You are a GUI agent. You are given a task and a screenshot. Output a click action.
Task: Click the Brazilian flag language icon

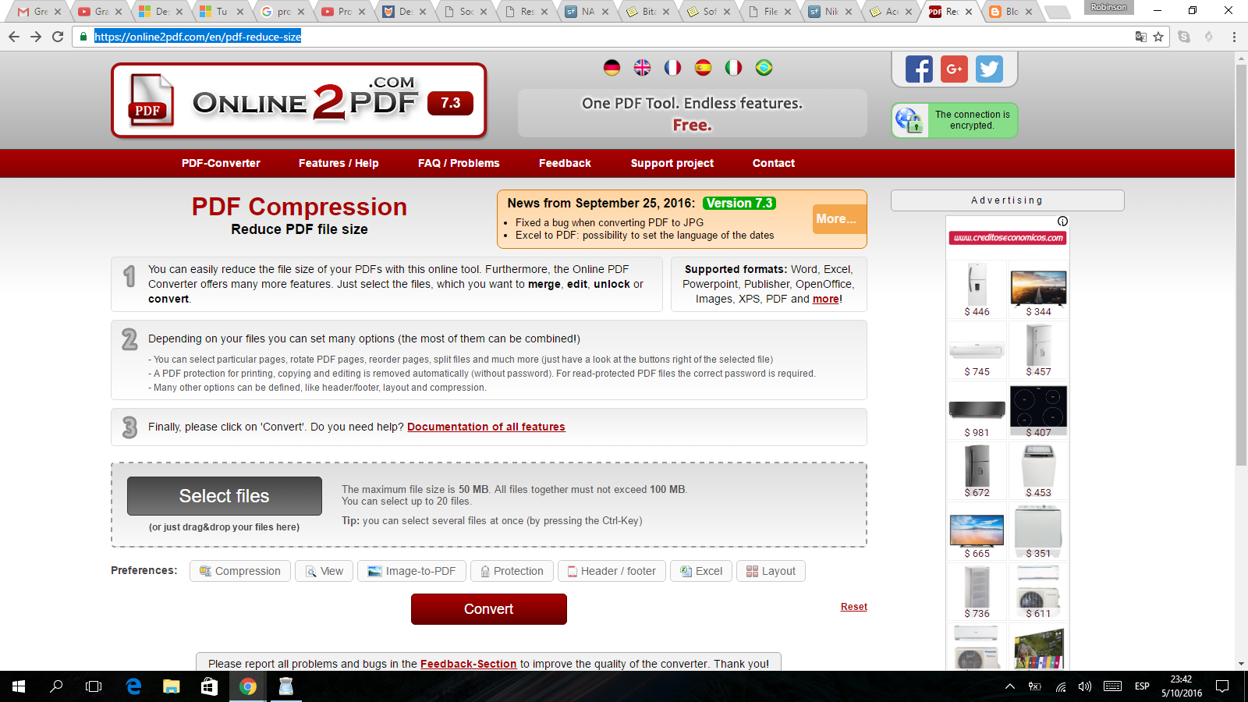click(x=764, y=68)
